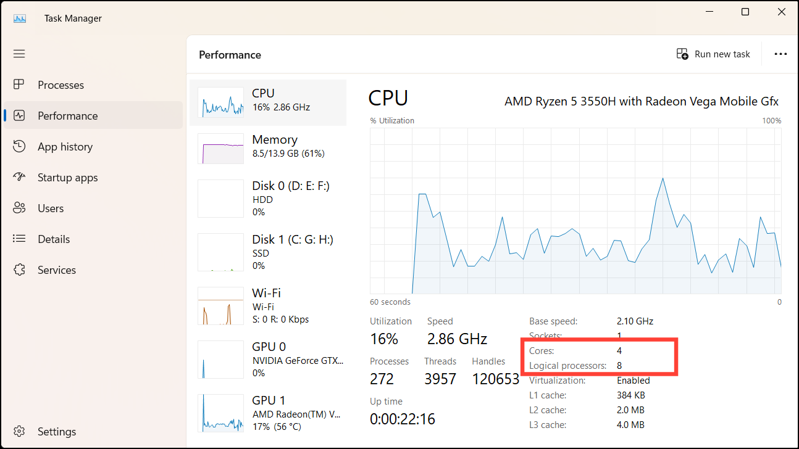799x449 pixels.
Task: Select the Performance sidebar icon
Action: pyautogui.click(x=19, y=115)
